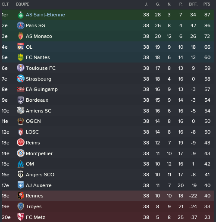Image resolution: width=216 pixels, height=222 pixels.
Task: Select the AS Monaco crest icon
Action: [21, 36]
